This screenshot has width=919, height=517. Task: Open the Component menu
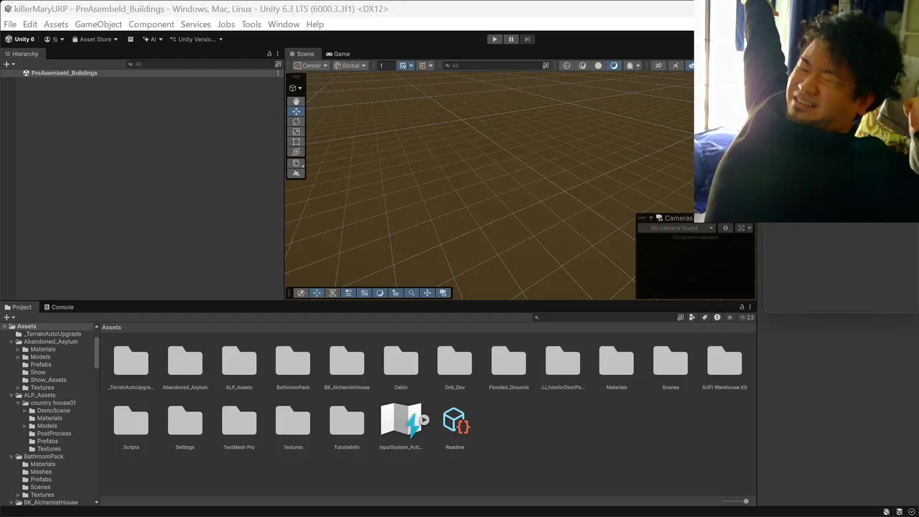[151, 24]
